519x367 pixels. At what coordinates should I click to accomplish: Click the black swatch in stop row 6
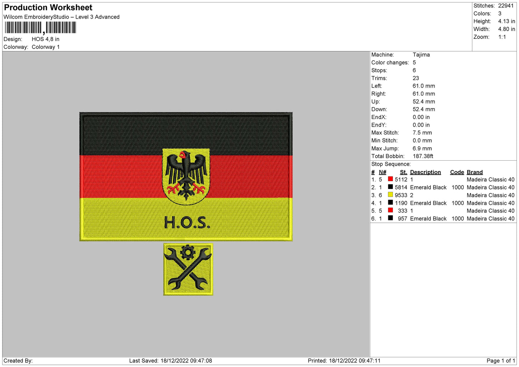[390, 218]
